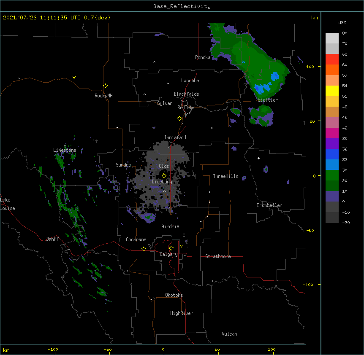Click the Calgary city label
The height and width of the screenshot is (355, 364).
click(x=168, y=254)
